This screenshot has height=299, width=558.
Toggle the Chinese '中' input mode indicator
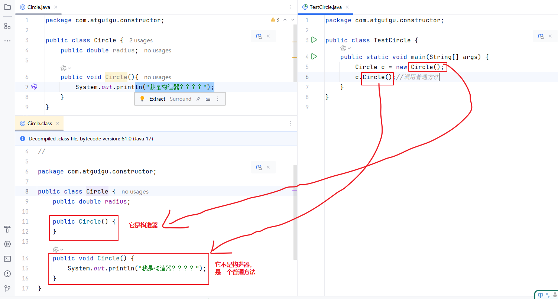pyautogui.click(x=541, y=295)
